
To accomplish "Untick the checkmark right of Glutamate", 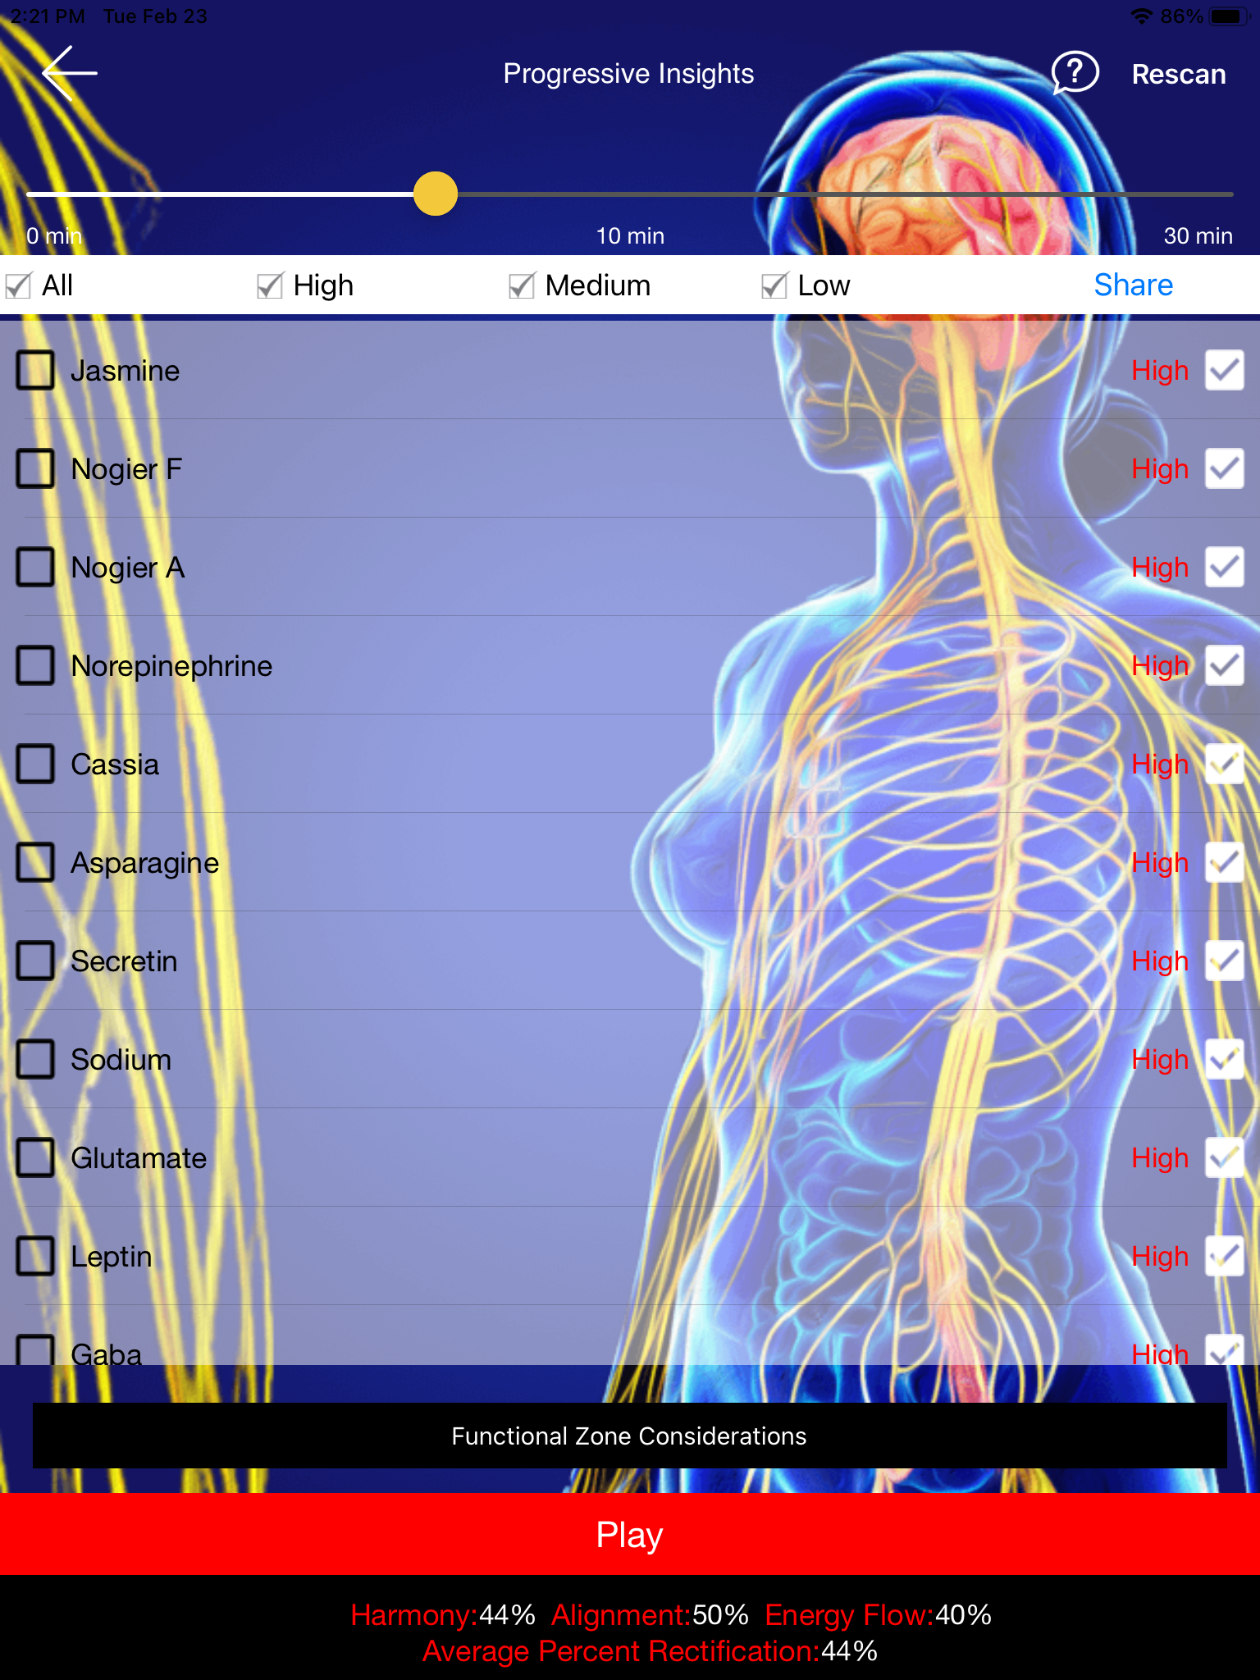I will (x=1224, y=1157).
